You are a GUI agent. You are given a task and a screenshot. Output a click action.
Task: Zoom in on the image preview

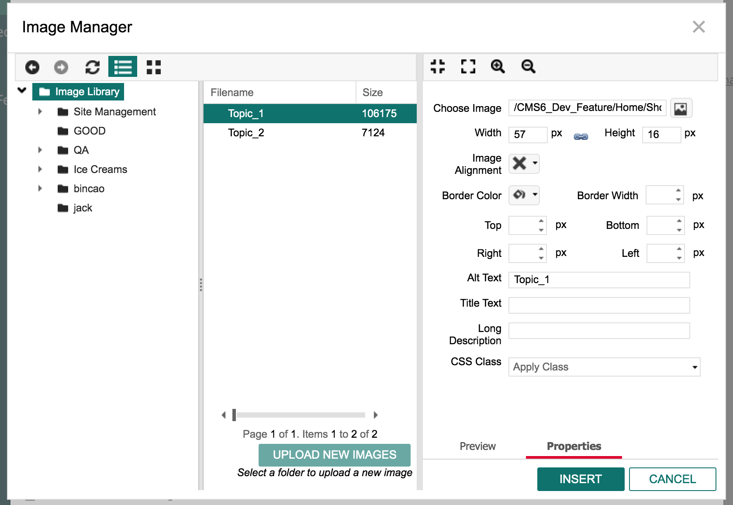(497, 67)
